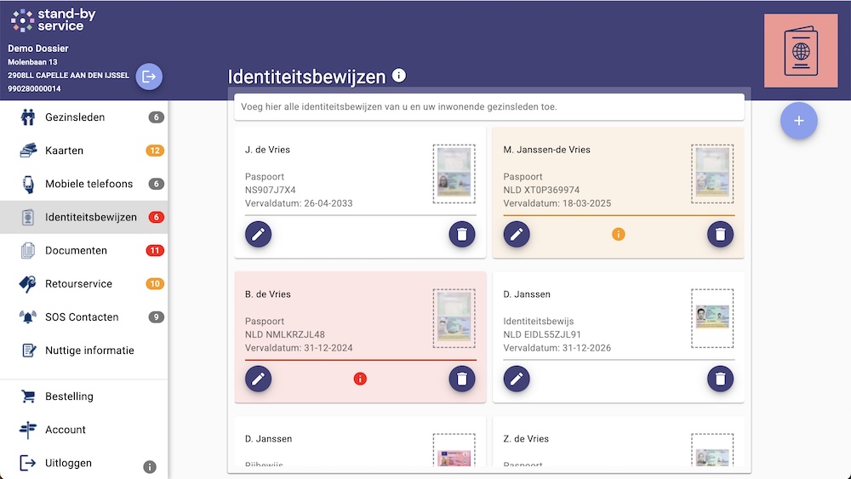851x479 pixels.
Task: Click 'Demo Dossier' name in header
Action: [38, 48]
